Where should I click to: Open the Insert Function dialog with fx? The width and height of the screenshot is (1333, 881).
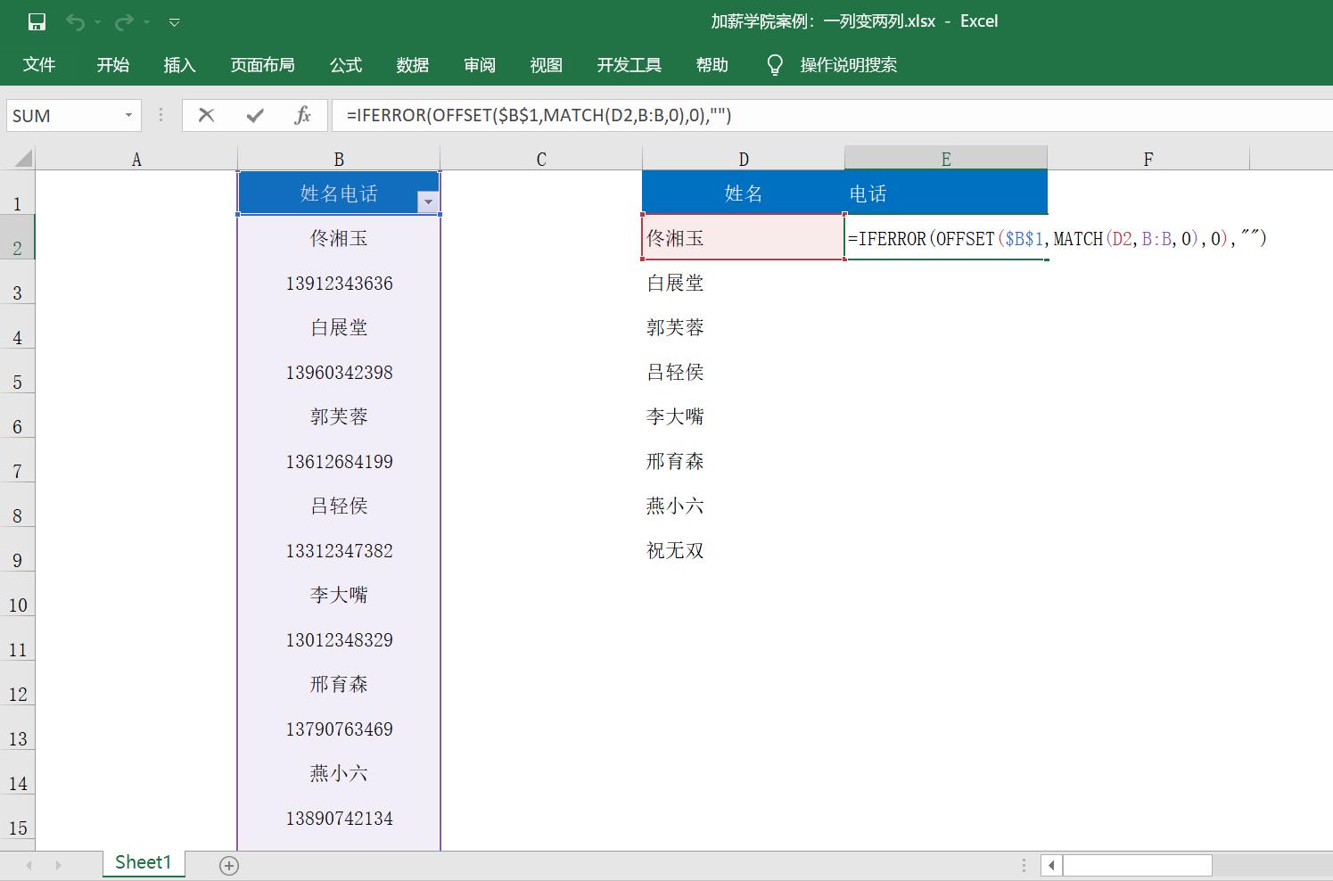302,115
